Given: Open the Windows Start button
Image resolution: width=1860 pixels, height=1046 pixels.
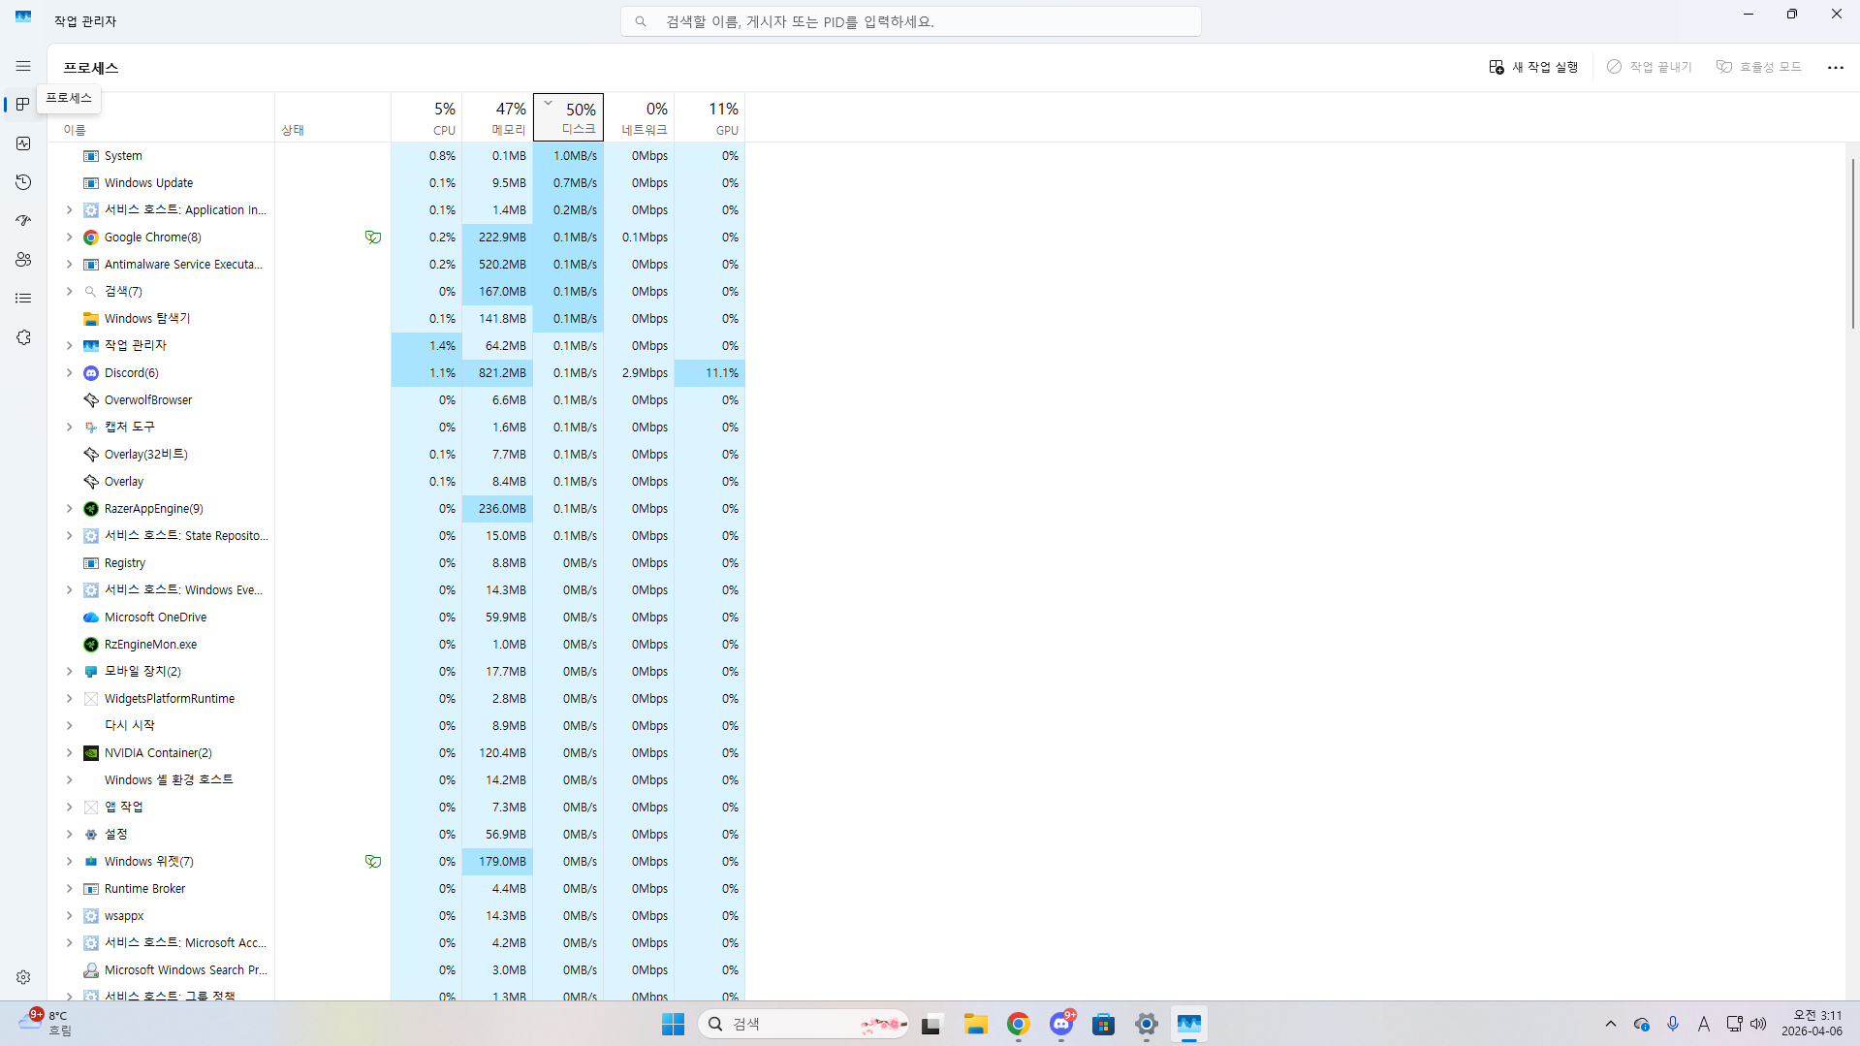Looking at the screenshot, I should click(x=673, y=1024).
